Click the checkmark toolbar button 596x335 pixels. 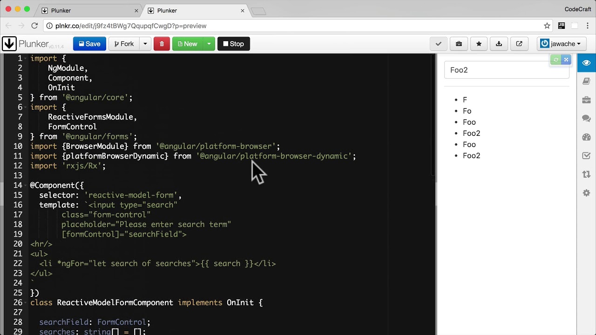[x=438, y=44]
